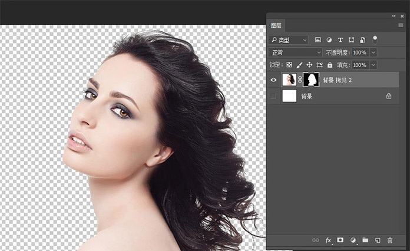Hide the 背景 拷贝 2 layer
410x251 pixels.
tap(273, 80)
